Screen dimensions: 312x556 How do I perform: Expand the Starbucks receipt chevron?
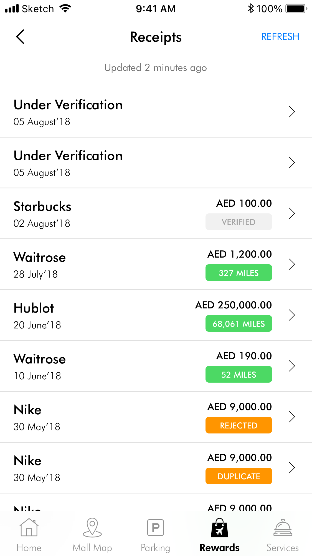click(x=292, y=213)
